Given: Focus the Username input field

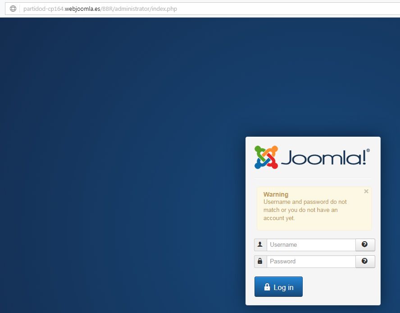Looking at the screenshot, I should pos(311,245).
